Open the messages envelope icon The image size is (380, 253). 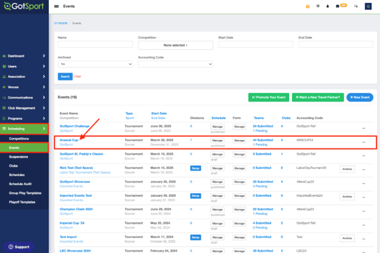click(x=337, y=6)
